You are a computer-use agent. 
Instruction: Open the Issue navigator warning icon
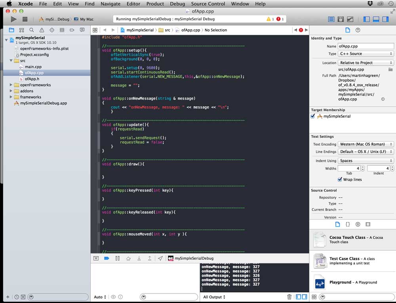coord(42,30)
